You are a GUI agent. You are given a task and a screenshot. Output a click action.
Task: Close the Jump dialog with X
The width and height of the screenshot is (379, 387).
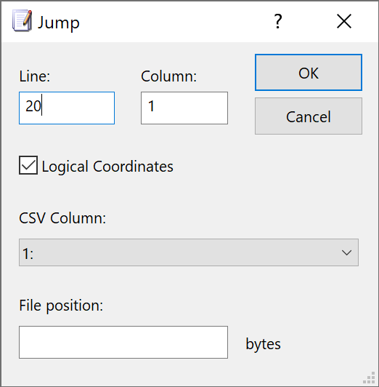pos(344,21)
